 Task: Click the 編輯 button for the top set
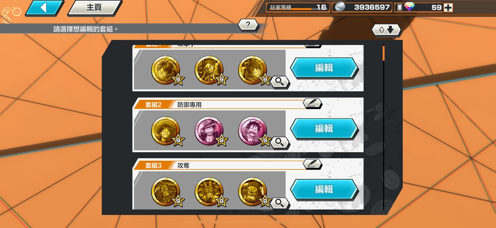pyautogui.click(x=324, y=68)
